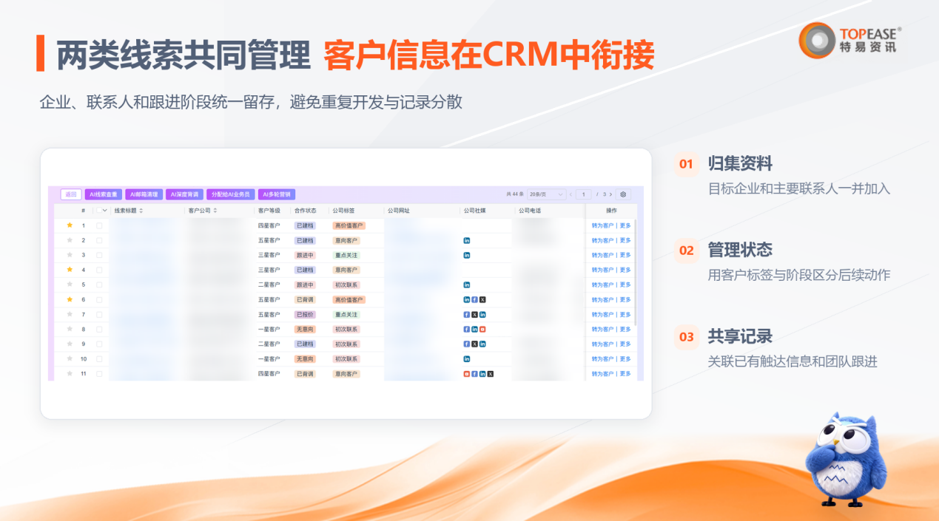Go to the next page of leads
Viewport: 939px width, 521px height.
click(610, 194)
